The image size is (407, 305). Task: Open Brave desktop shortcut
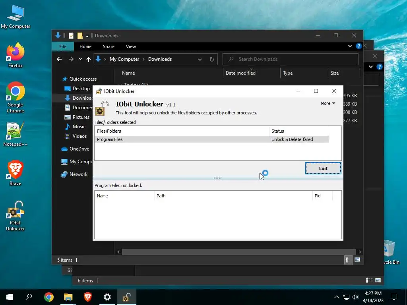point(16,173)
